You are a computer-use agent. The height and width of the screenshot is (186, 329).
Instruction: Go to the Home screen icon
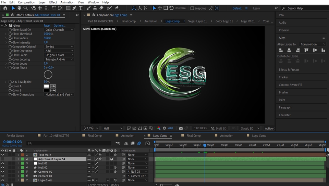click(5, 8)
